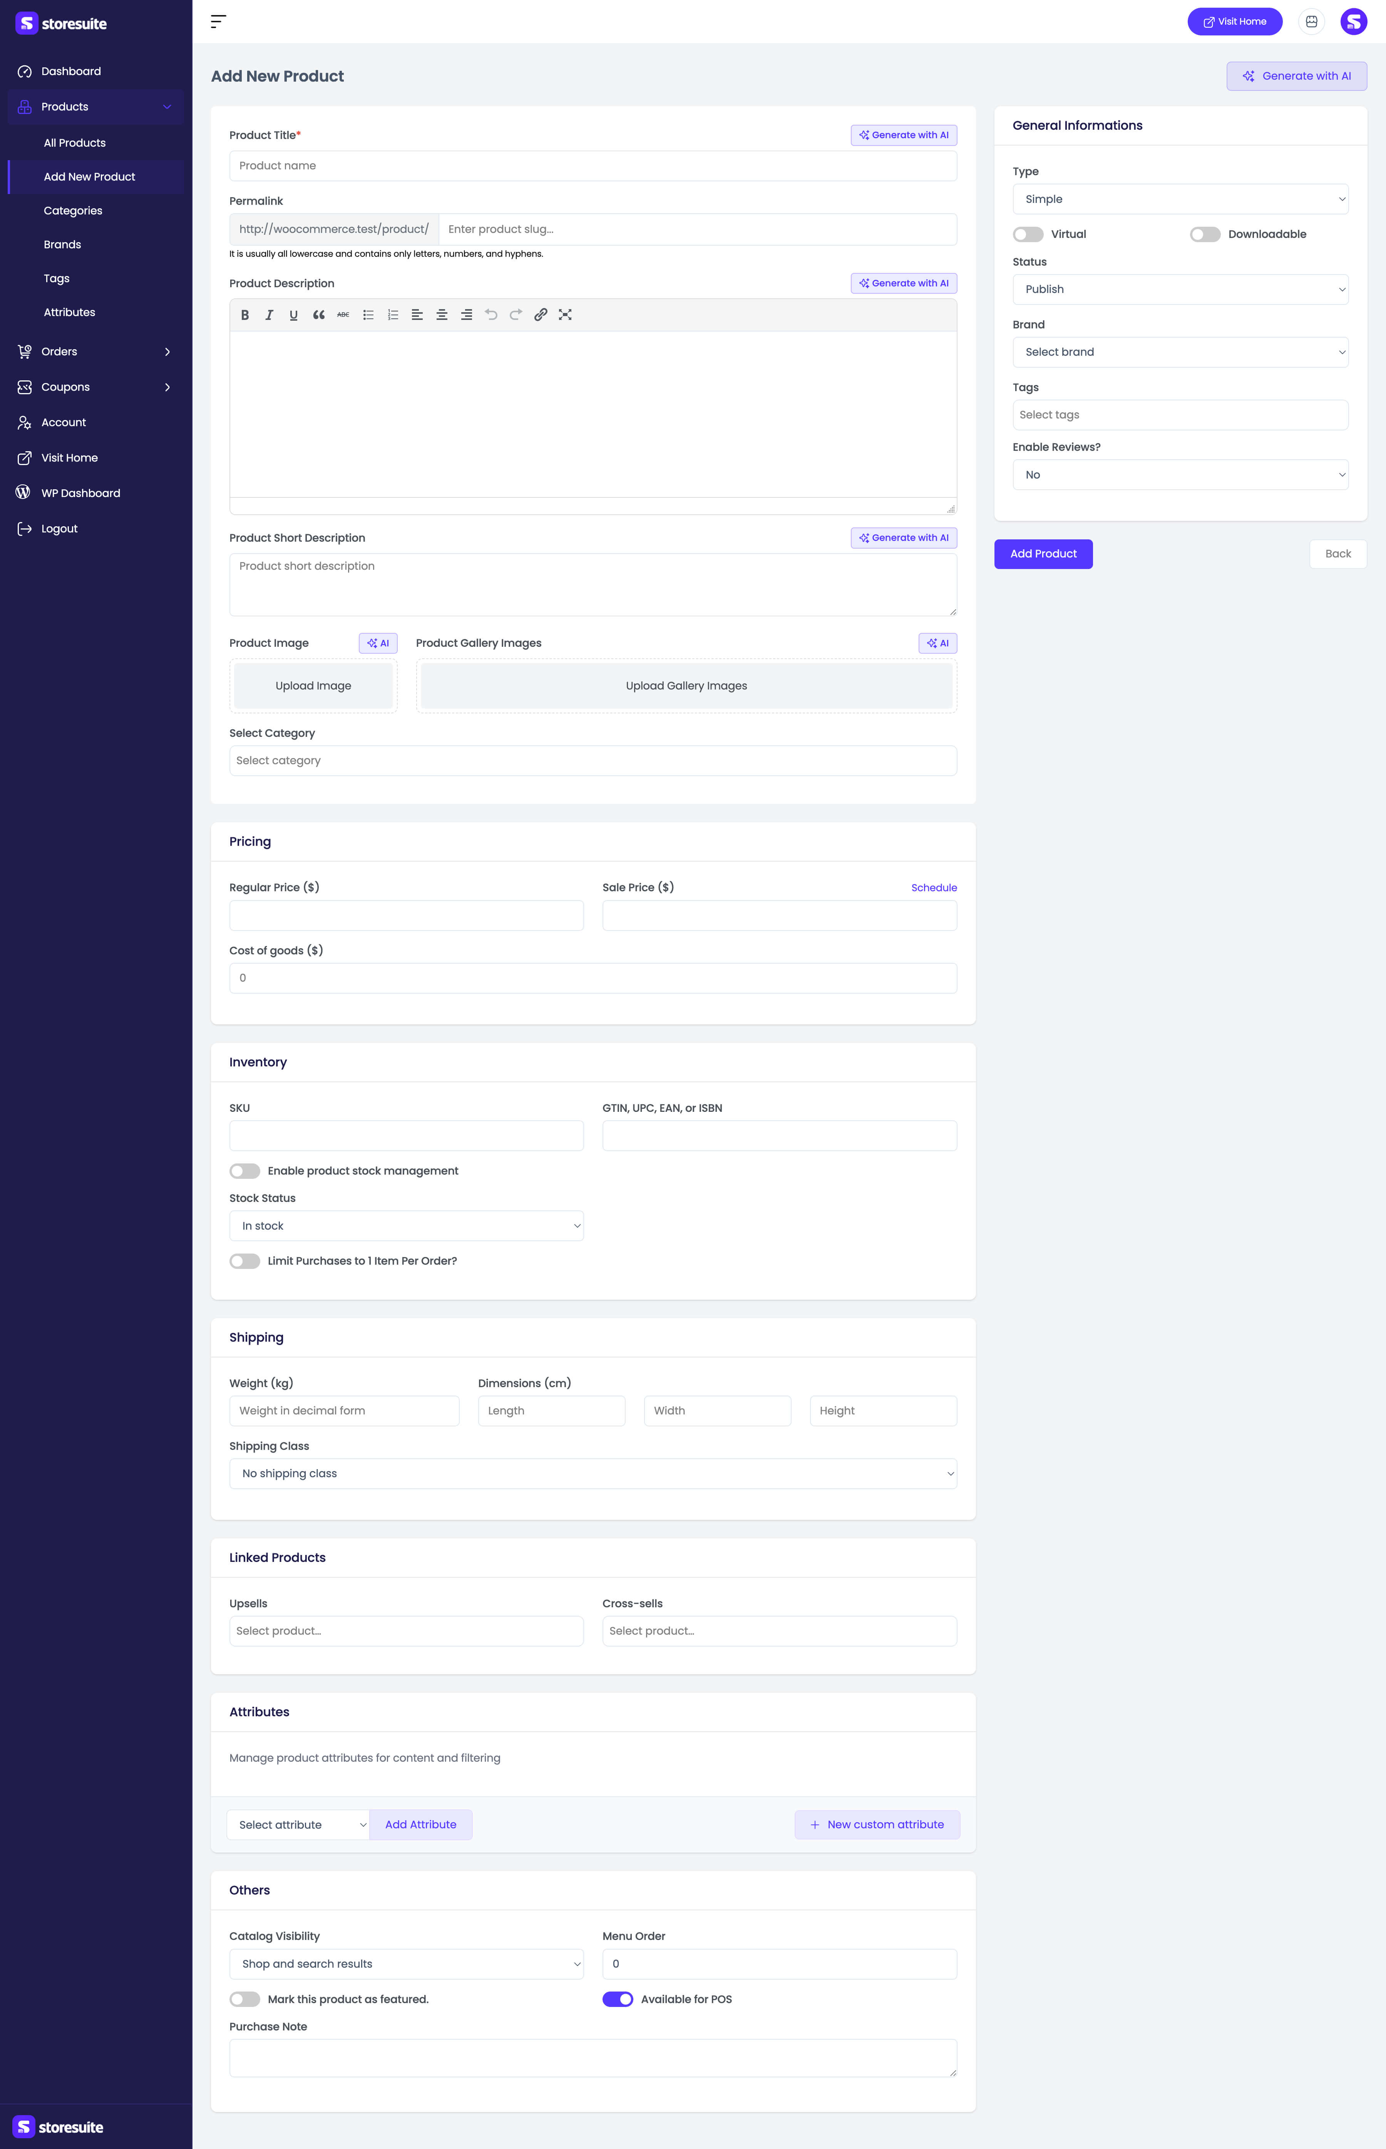Click the Add Attribute button
Viewport: 1386px width, 2149px height.
pos(420,1825)
